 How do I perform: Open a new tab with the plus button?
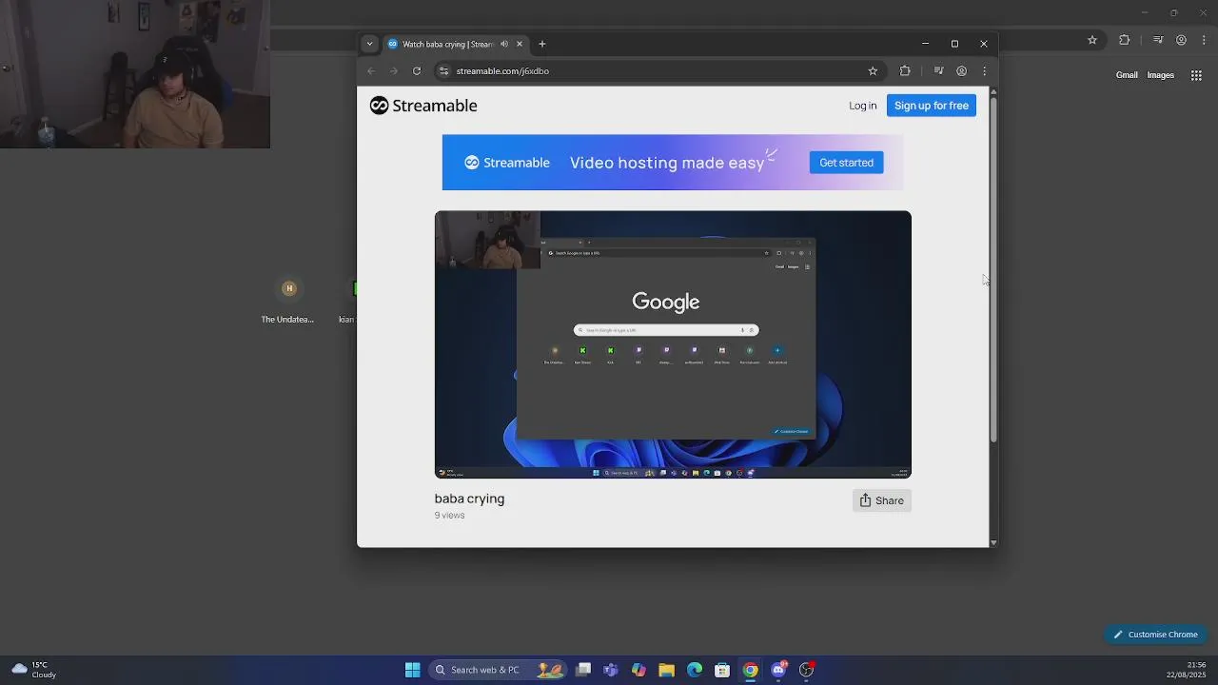coord(542,44)
